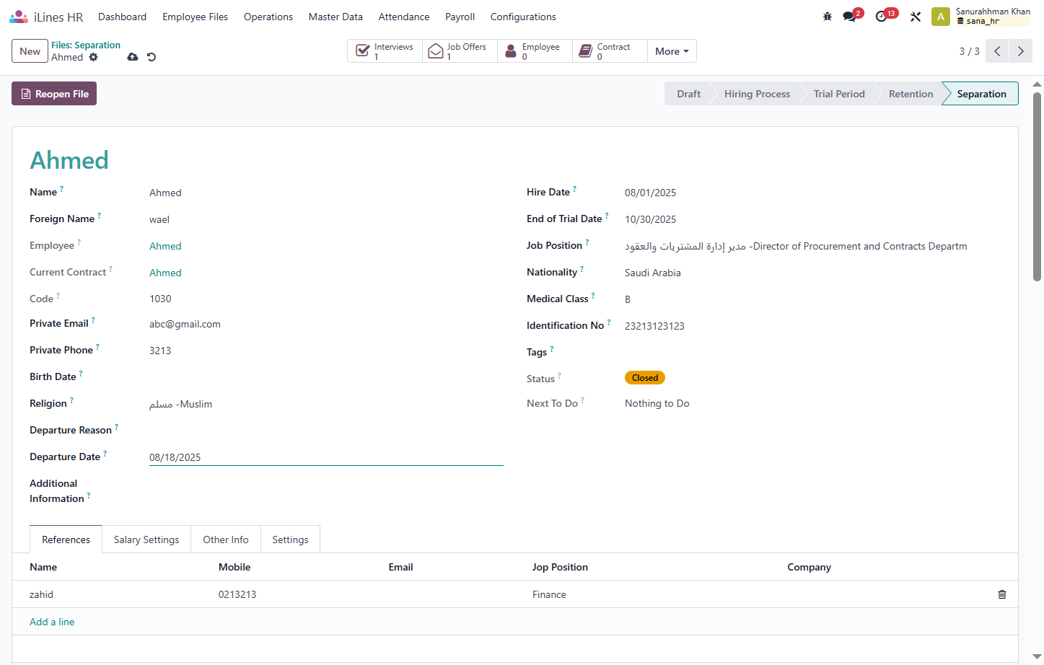Click the cloud upload save icon
The image size is (1044, 665).
tap(133, 57)
